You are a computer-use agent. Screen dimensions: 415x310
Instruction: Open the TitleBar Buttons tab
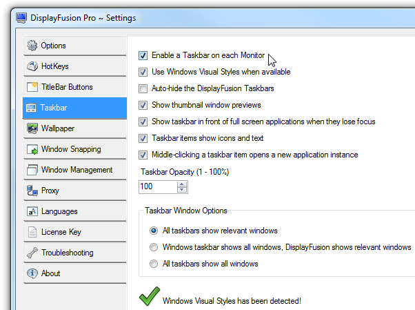(x=75, y=87)
